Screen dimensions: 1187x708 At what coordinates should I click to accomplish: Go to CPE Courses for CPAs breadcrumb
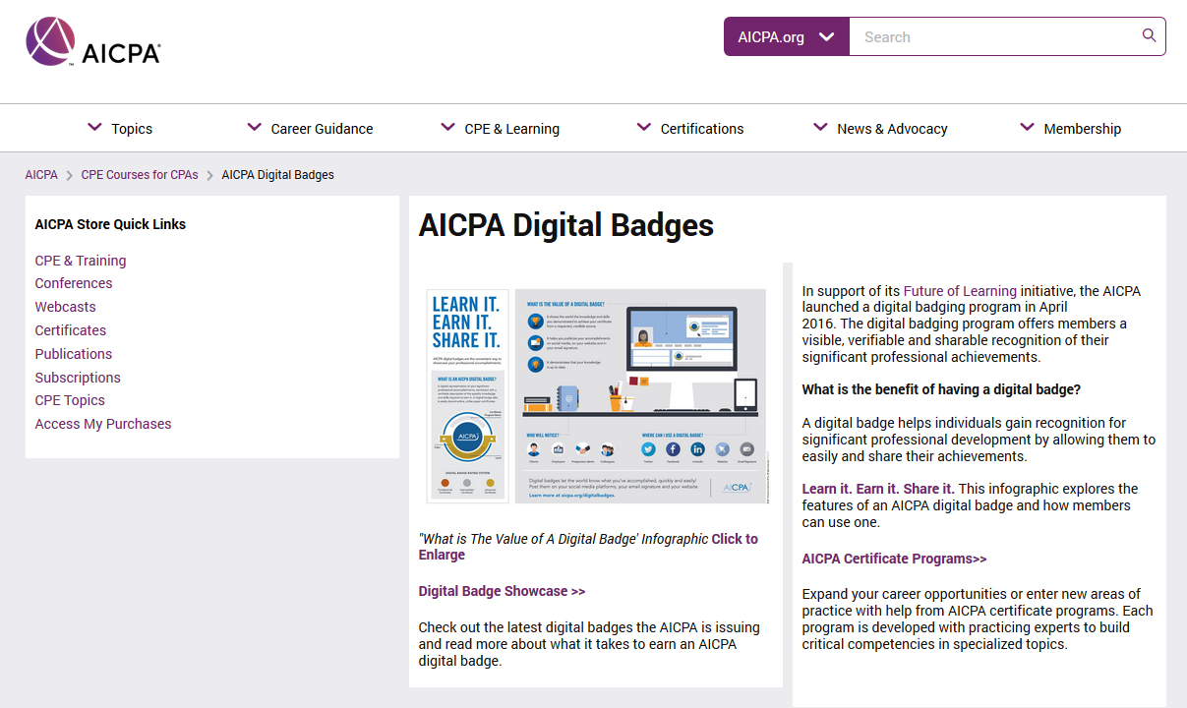(140, 175)
